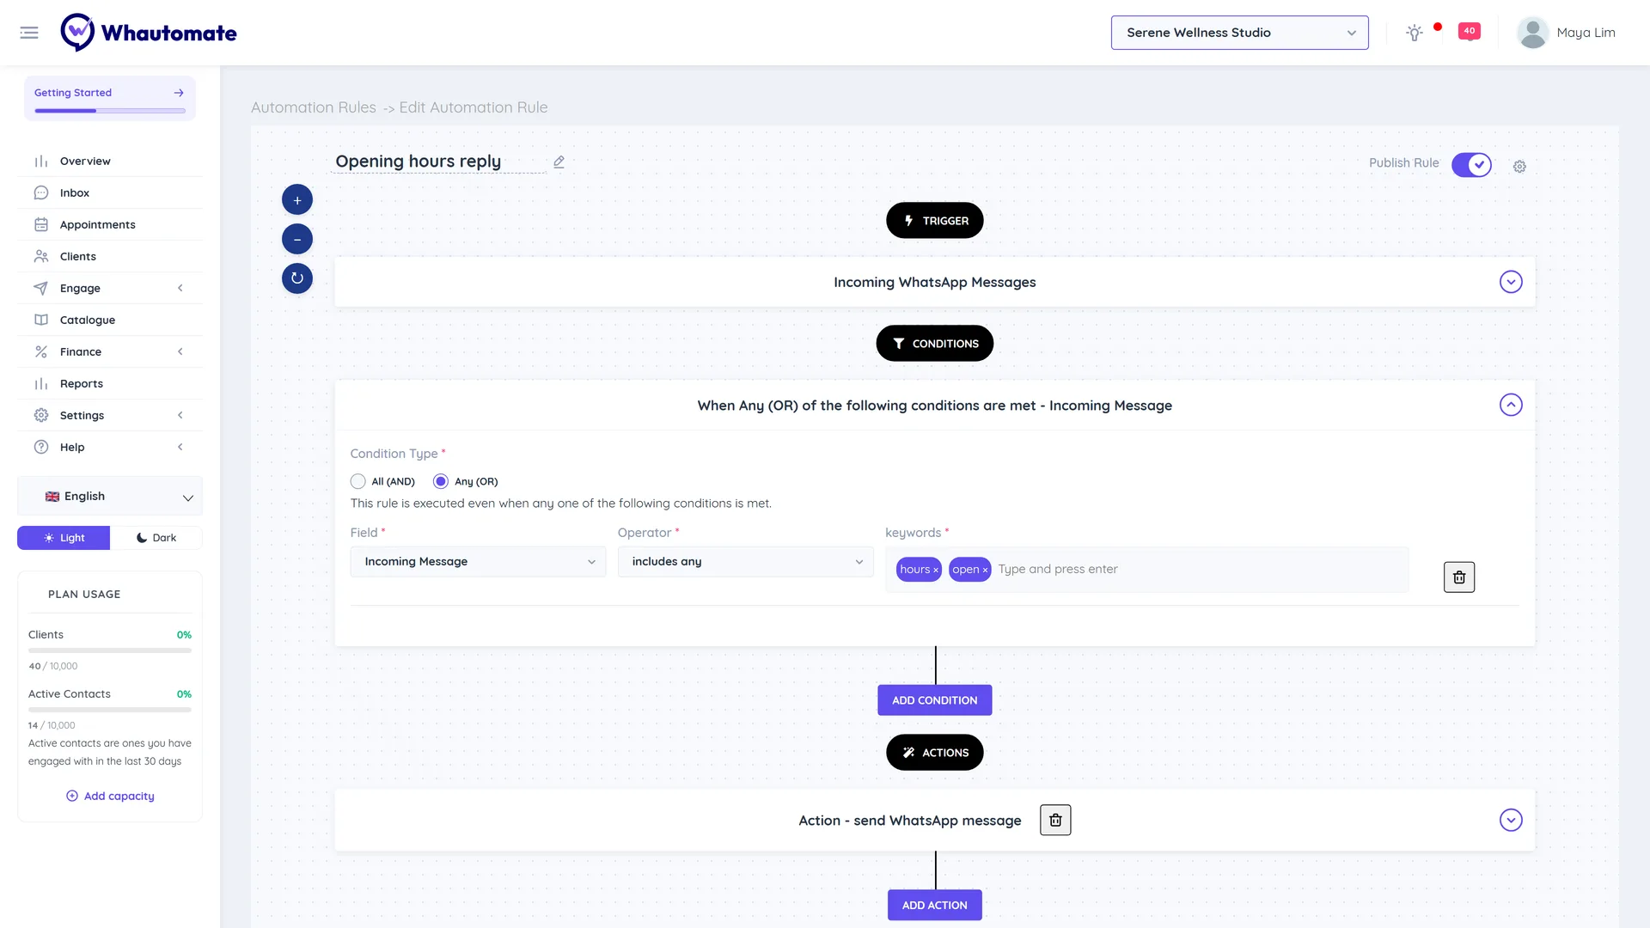Open notifications badge showing 40

pos(1470,32)
